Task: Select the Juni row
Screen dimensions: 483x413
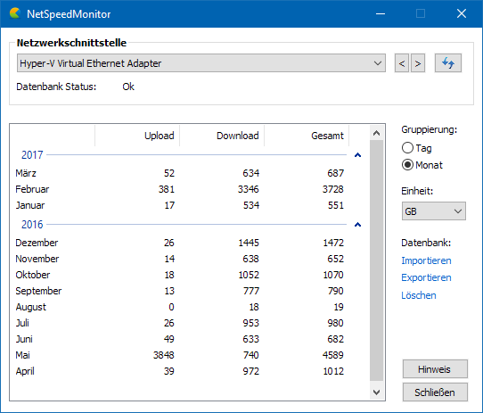Action: click(x=180, y=339)
